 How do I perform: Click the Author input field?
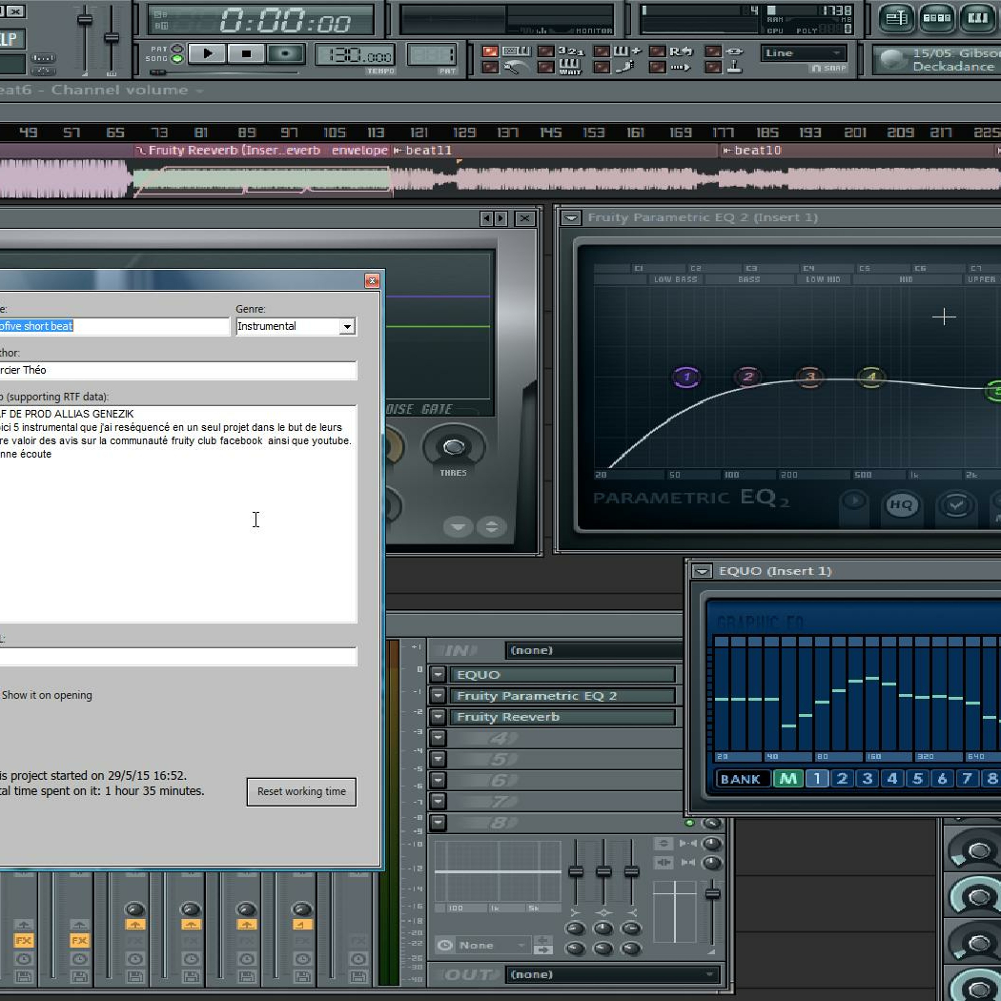point(178,370)
